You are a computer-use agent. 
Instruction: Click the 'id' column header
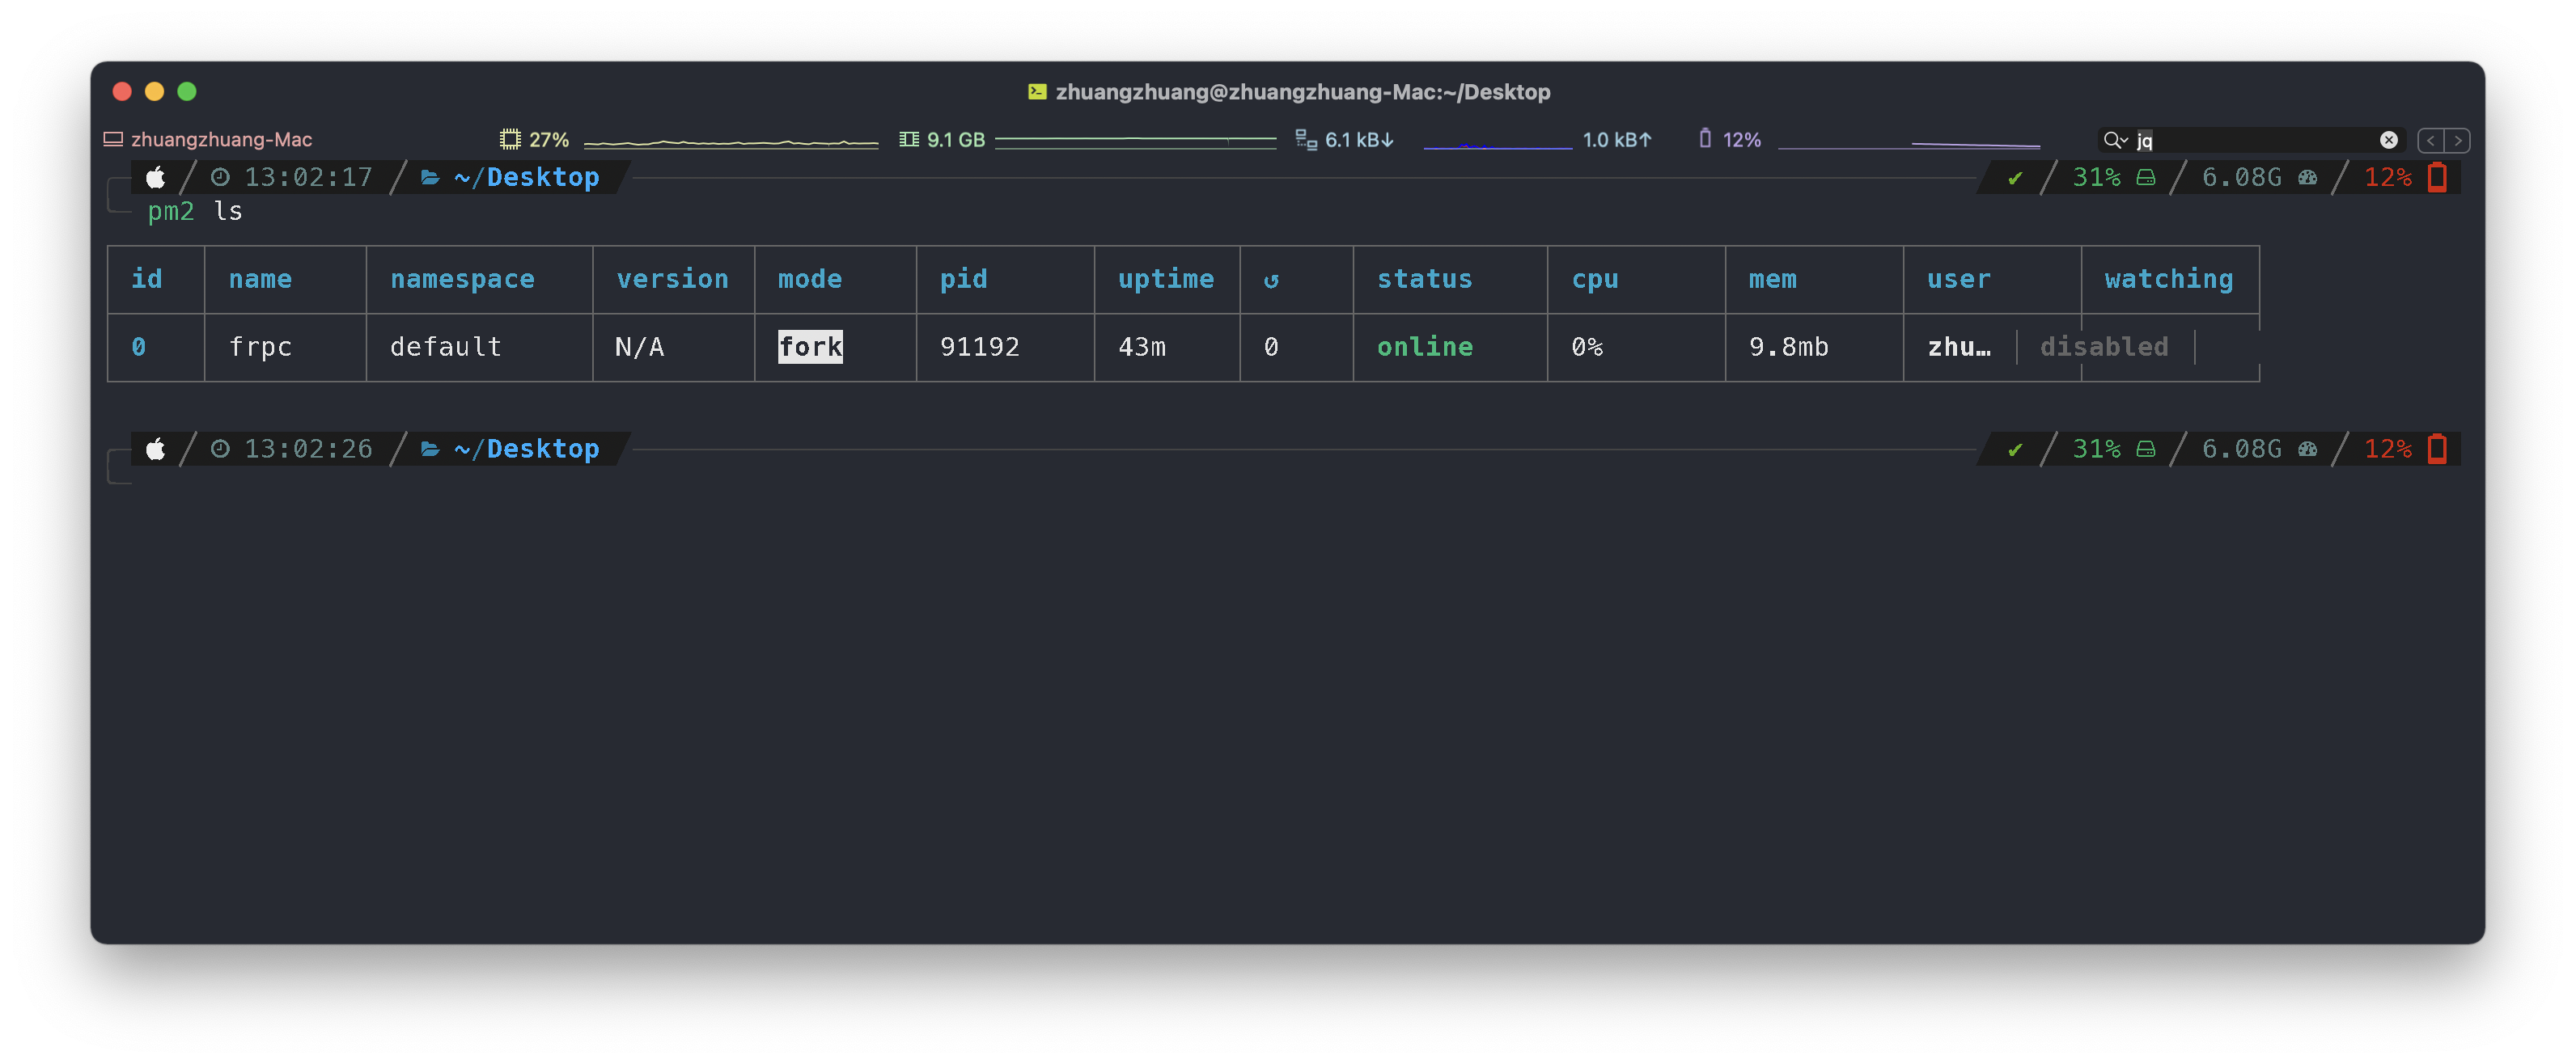pos(147,279)
